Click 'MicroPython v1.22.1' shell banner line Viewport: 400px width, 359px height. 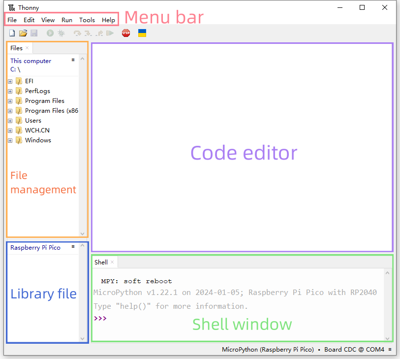coord(235,293)
